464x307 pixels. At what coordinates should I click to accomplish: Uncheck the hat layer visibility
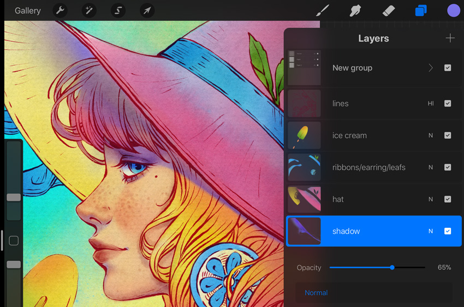(448, 199)
